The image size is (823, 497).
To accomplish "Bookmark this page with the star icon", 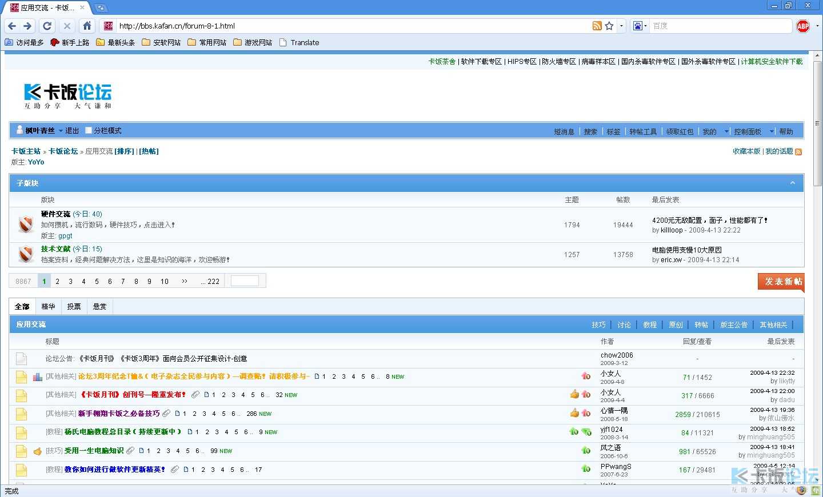I will tap(609, 26).
